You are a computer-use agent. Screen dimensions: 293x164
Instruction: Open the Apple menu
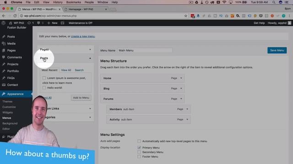tap(5, 2)
